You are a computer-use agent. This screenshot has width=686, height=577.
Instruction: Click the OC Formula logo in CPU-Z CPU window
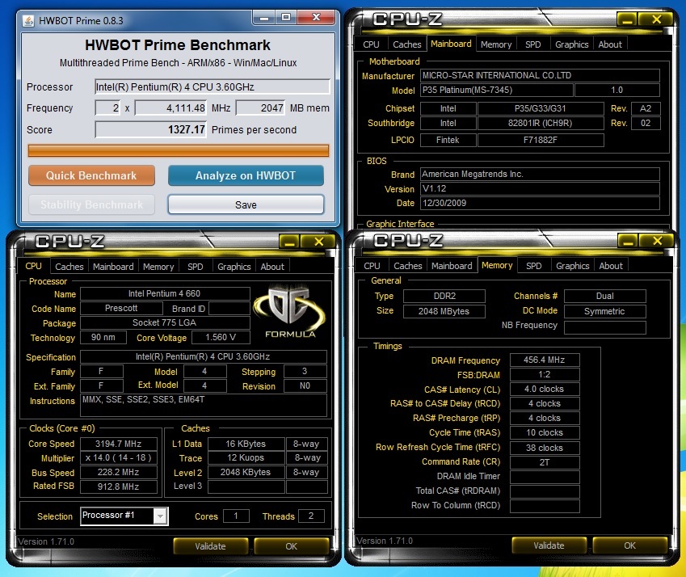pos(289,311)
